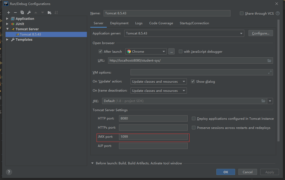
Task: Select Tomcat 8.5.43 in the tree
Action: coord(46,34)
